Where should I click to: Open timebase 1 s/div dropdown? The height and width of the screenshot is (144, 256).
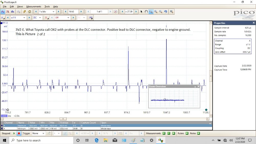(x=54, y=12)
